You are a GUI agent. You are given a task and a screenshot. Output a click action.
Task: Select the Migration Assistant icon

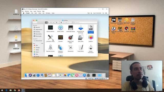(x=60, y=47)
